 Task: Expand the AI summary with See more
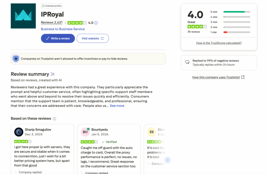pos(117,106)
